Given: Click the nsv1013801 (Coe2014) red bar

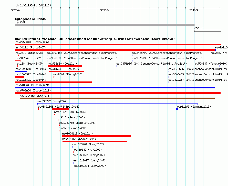Looking at the screenshot, I should pyautogui.click(x=53, y=82).
